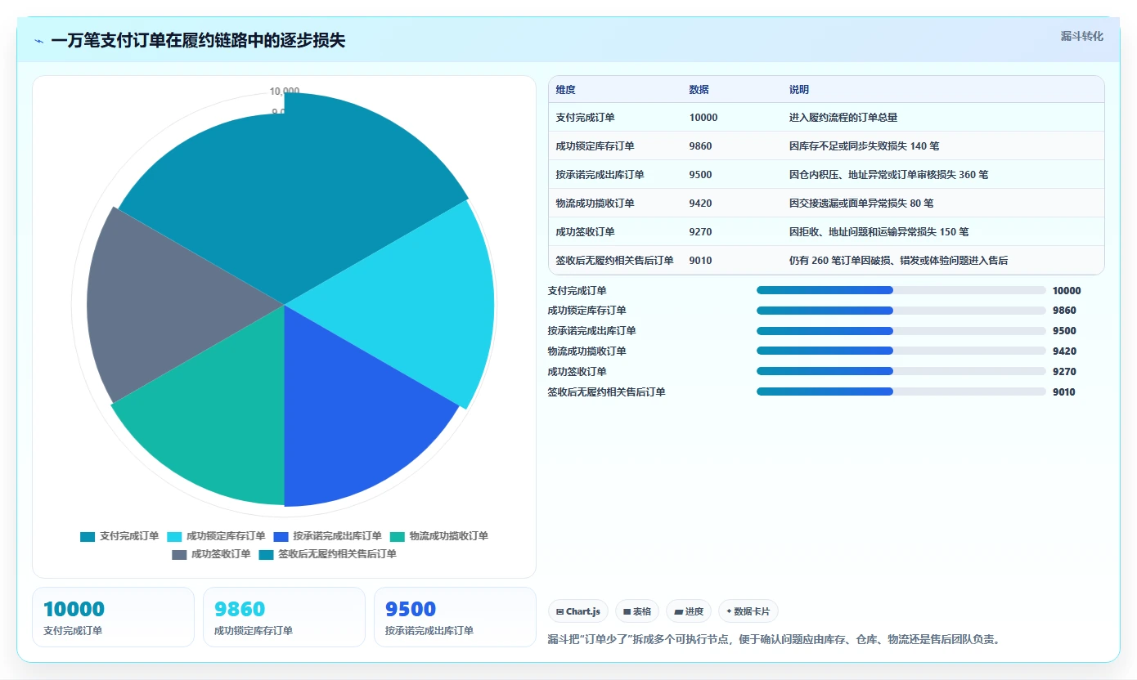Screen dimensions: 1137x680
Task: Open the Chart.js tag
Action: coord(577,611)
